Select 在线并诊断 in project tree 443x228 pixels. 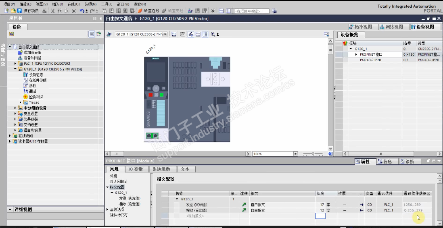coord(37,80)
